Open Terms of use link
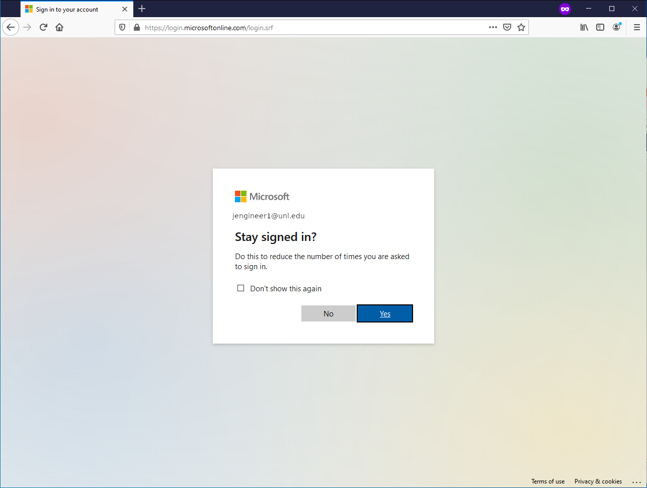 pos(548,481)
